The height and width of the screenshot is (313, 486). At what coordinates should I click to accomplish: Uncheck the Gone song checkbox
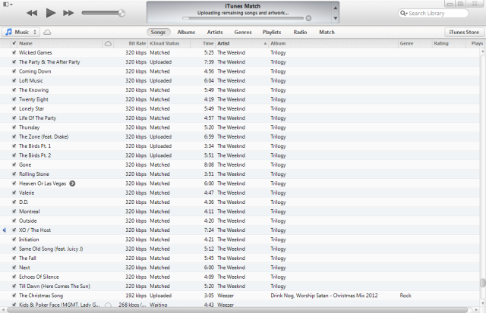tap(14, 164)
